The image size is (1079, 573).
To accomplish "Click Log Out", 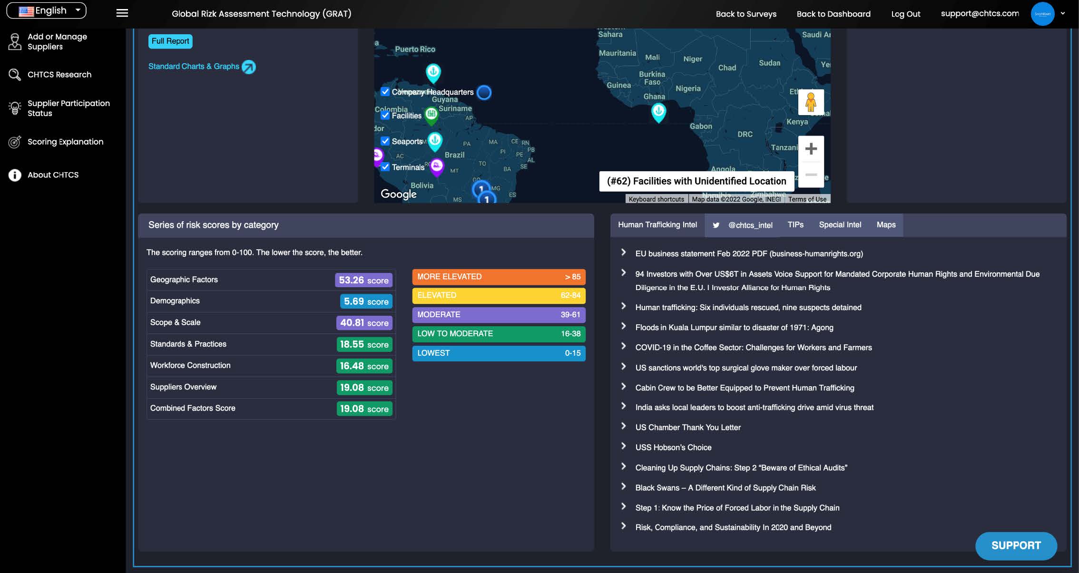I will [905, 14].
